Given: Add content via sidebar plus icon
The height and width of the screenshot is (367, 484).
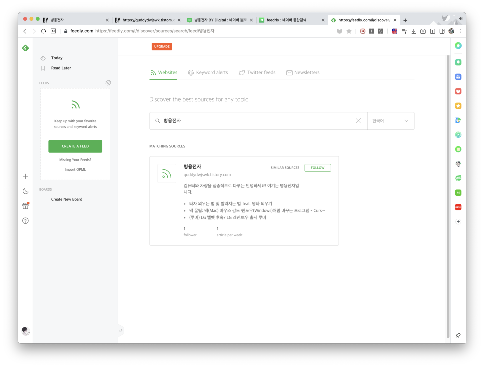Looking at the screenshot, I should (x=26, y=176).
